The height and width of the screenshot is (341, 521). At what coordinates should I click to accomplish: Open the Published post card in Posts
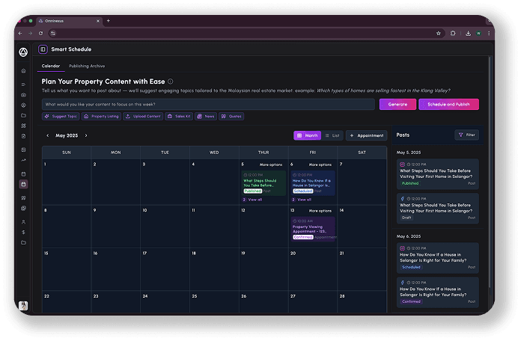pos(438,174)
